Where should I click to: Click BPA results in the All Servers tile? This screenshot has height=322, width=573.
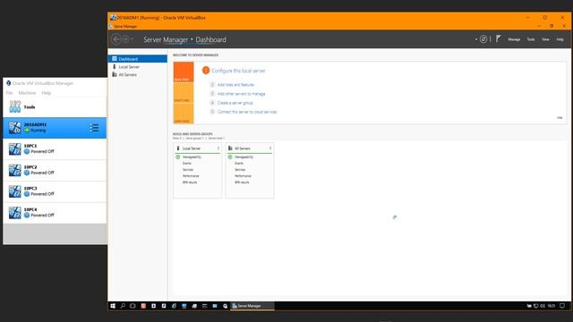242,182
